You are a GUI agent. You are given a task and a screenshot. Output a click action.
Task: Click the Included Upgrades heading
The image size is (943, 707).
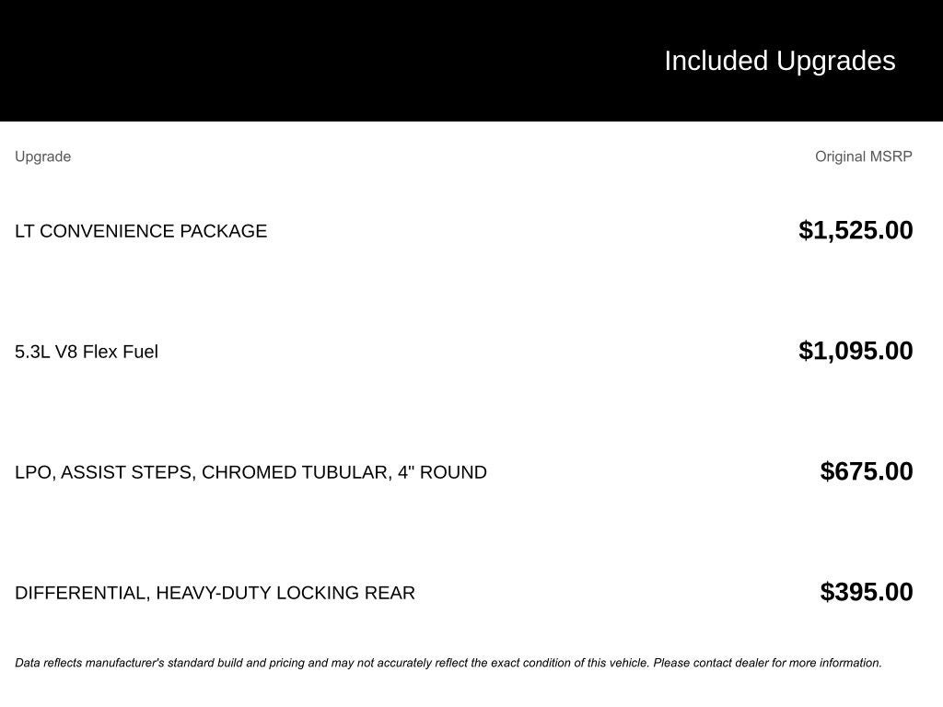click(779, 61)
